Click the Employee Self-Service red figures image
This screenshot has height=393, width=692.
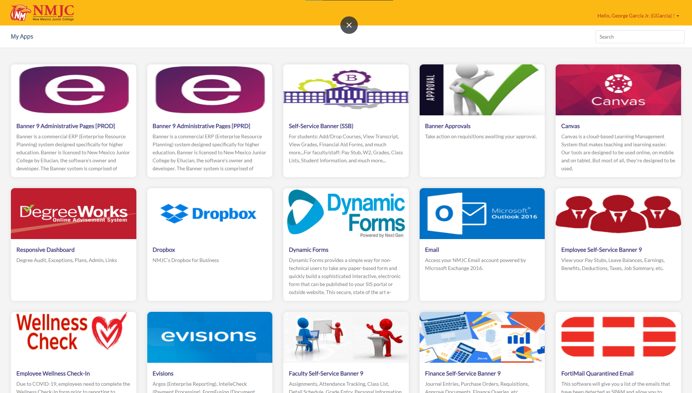click(x=618, y=214)
